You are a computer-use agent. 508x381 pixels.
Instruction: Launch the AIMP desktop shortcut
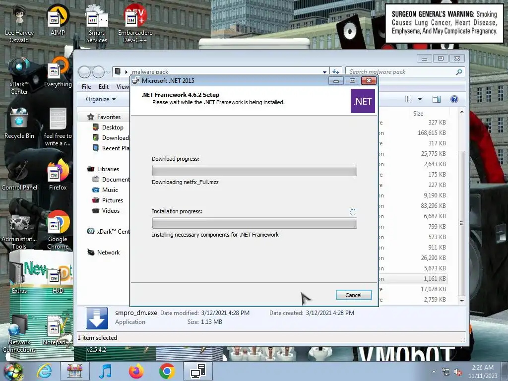[x=58, y=20]
